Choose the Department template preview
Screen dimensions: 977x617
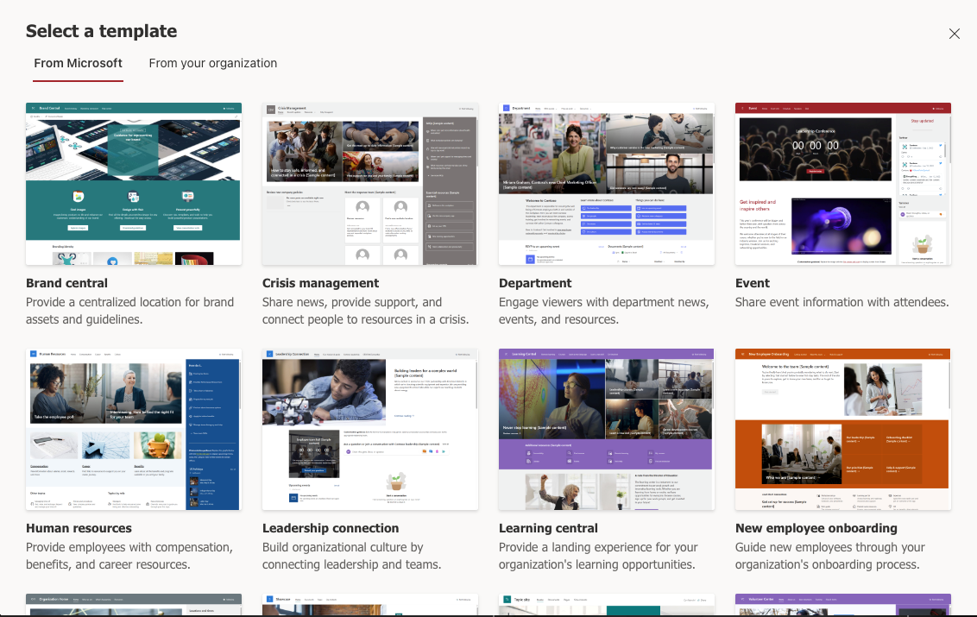coord(606,183)
